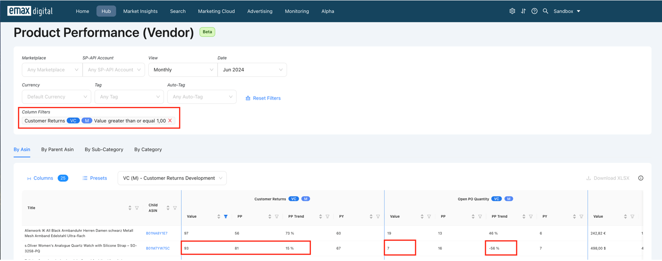Remove the Customer Returns column filter
This screenshot has height=261, width=662.
[x=170, y=121]
